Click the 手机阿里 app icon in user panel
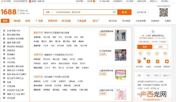Screen dimensions: 176x102 pos(139,62)
